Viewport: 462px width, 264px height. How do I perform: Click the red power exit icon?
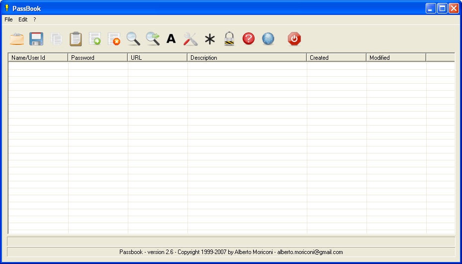[294, 39]
